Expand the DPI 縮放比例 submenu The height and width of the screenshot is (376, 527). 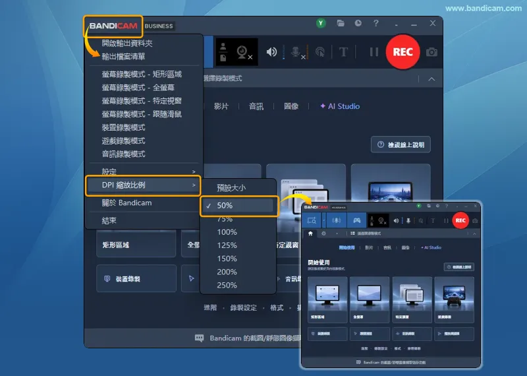tap(144, 185)
